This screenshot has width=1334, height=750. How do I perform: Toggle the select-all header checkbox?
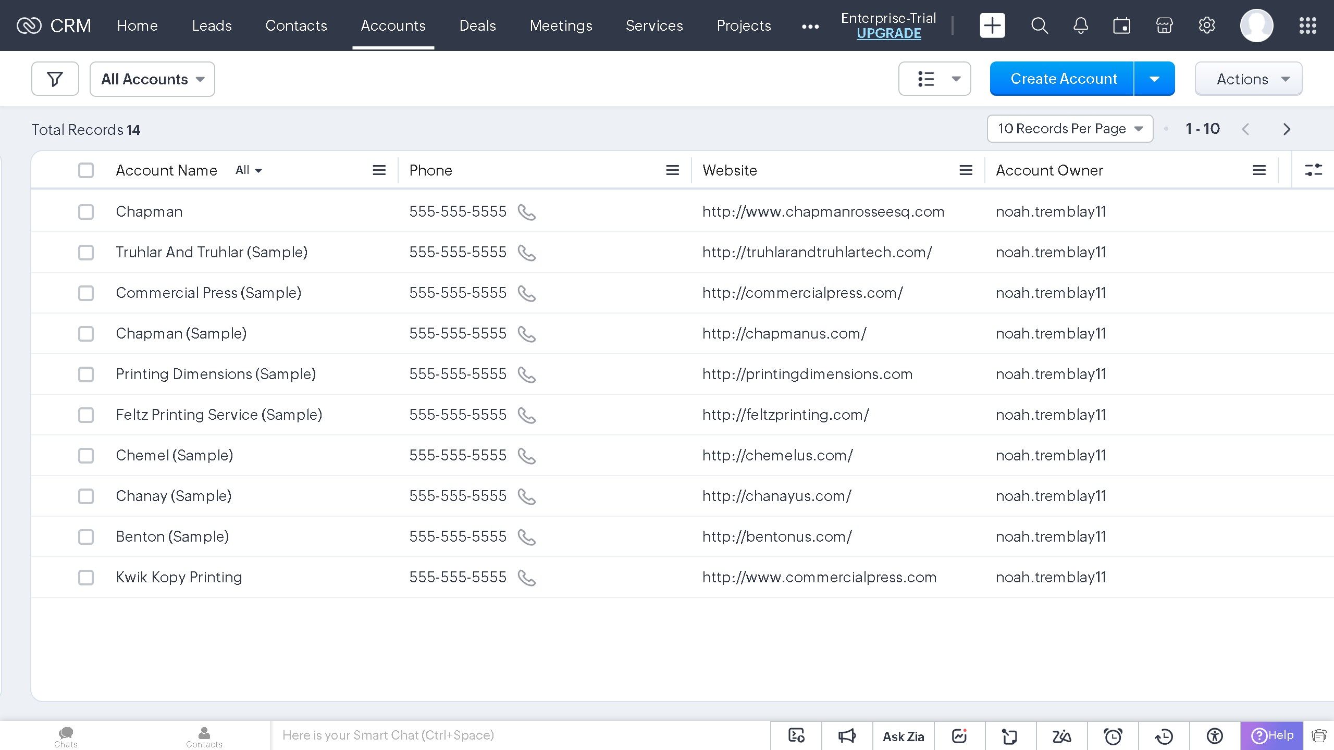pyautogui.click(x=86, y=170)
